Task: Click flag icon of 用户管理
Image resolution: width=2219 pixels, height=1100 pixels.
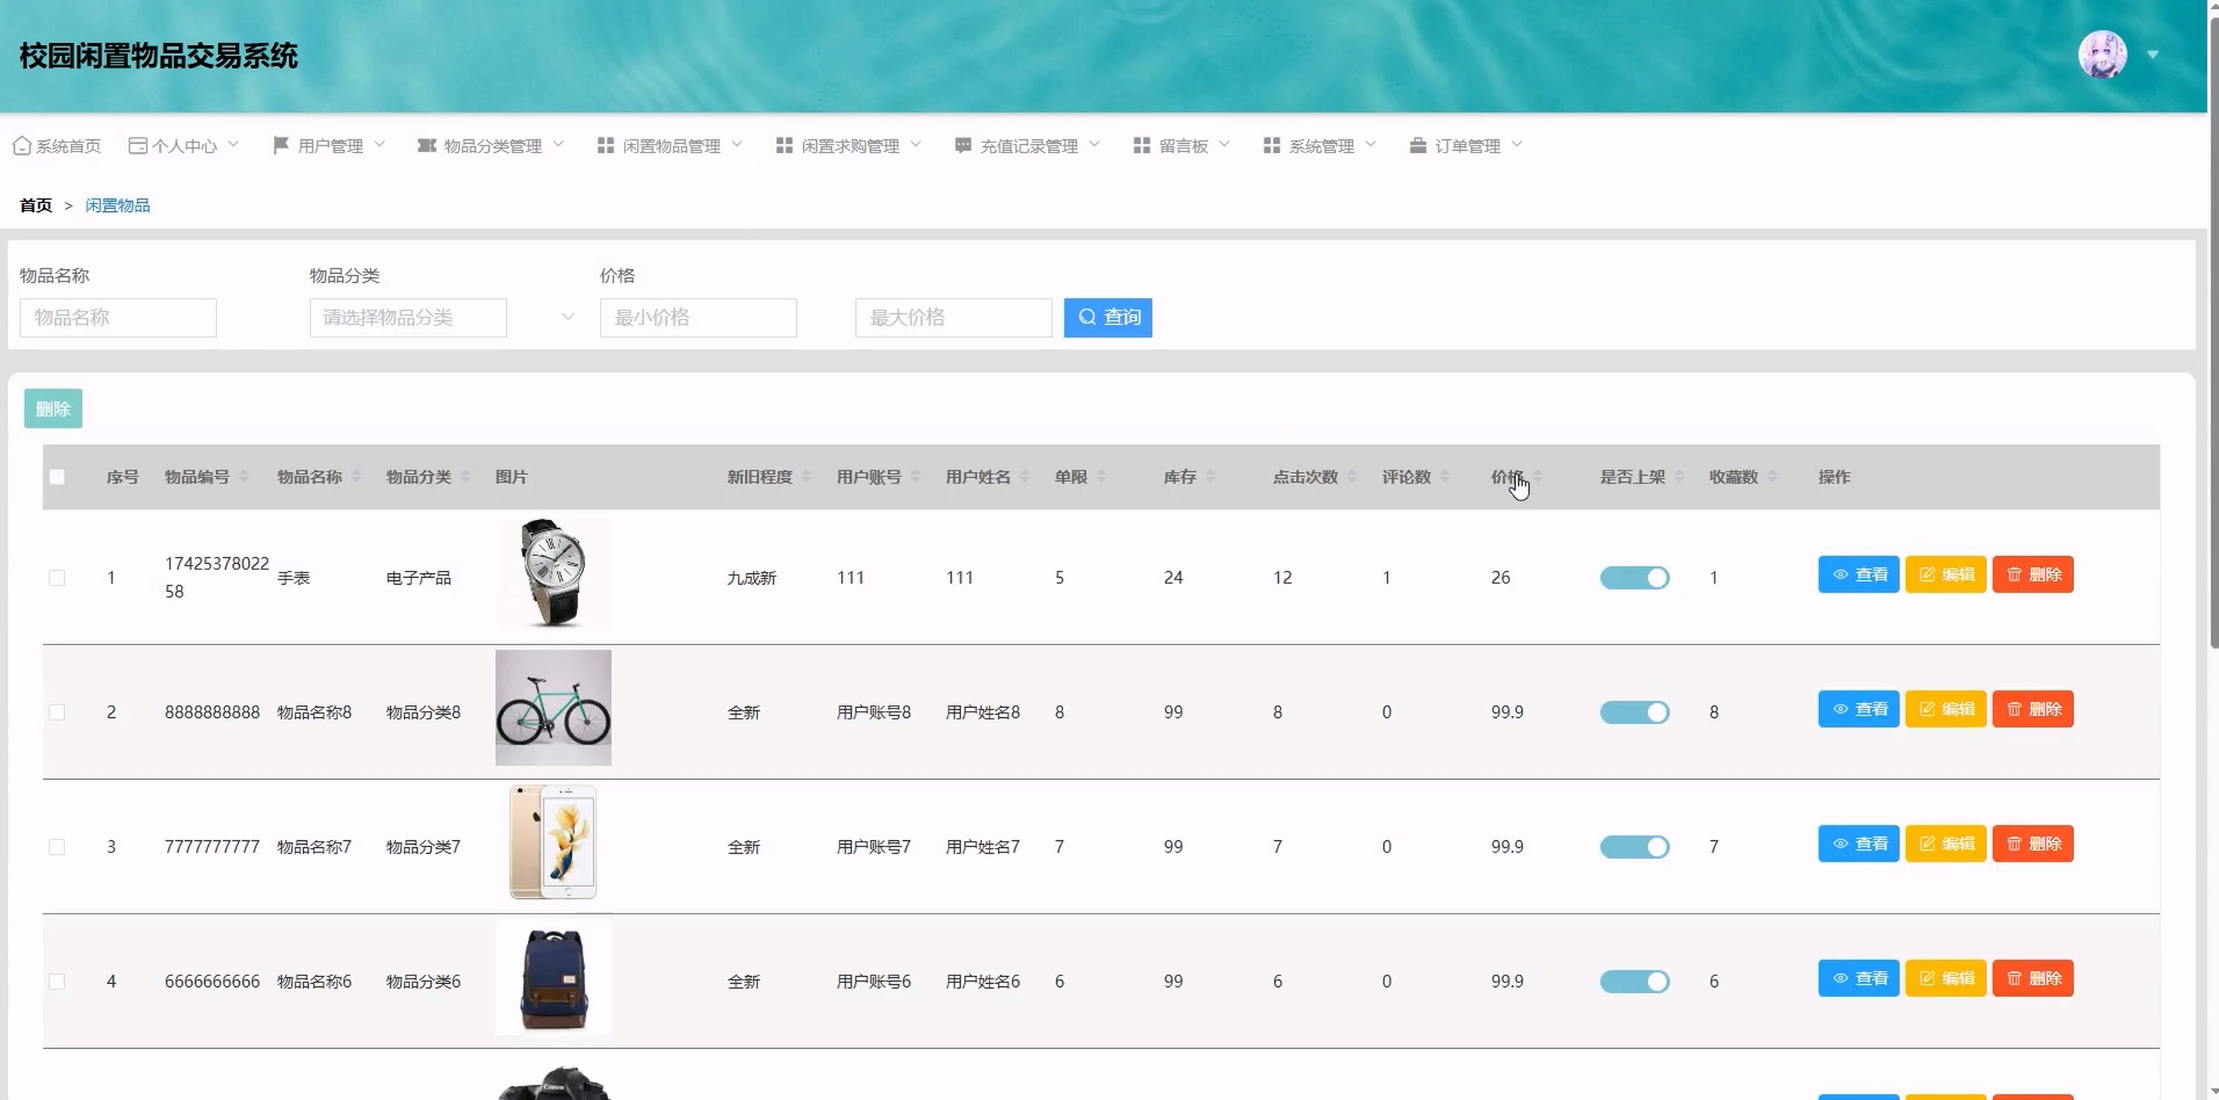Action: pyautogui.click(x=280, y=145)
